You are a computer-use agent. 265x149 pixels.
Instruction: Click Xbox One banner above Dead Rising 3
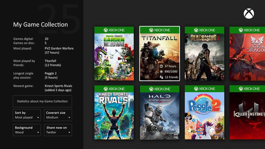tap(204, 30)
